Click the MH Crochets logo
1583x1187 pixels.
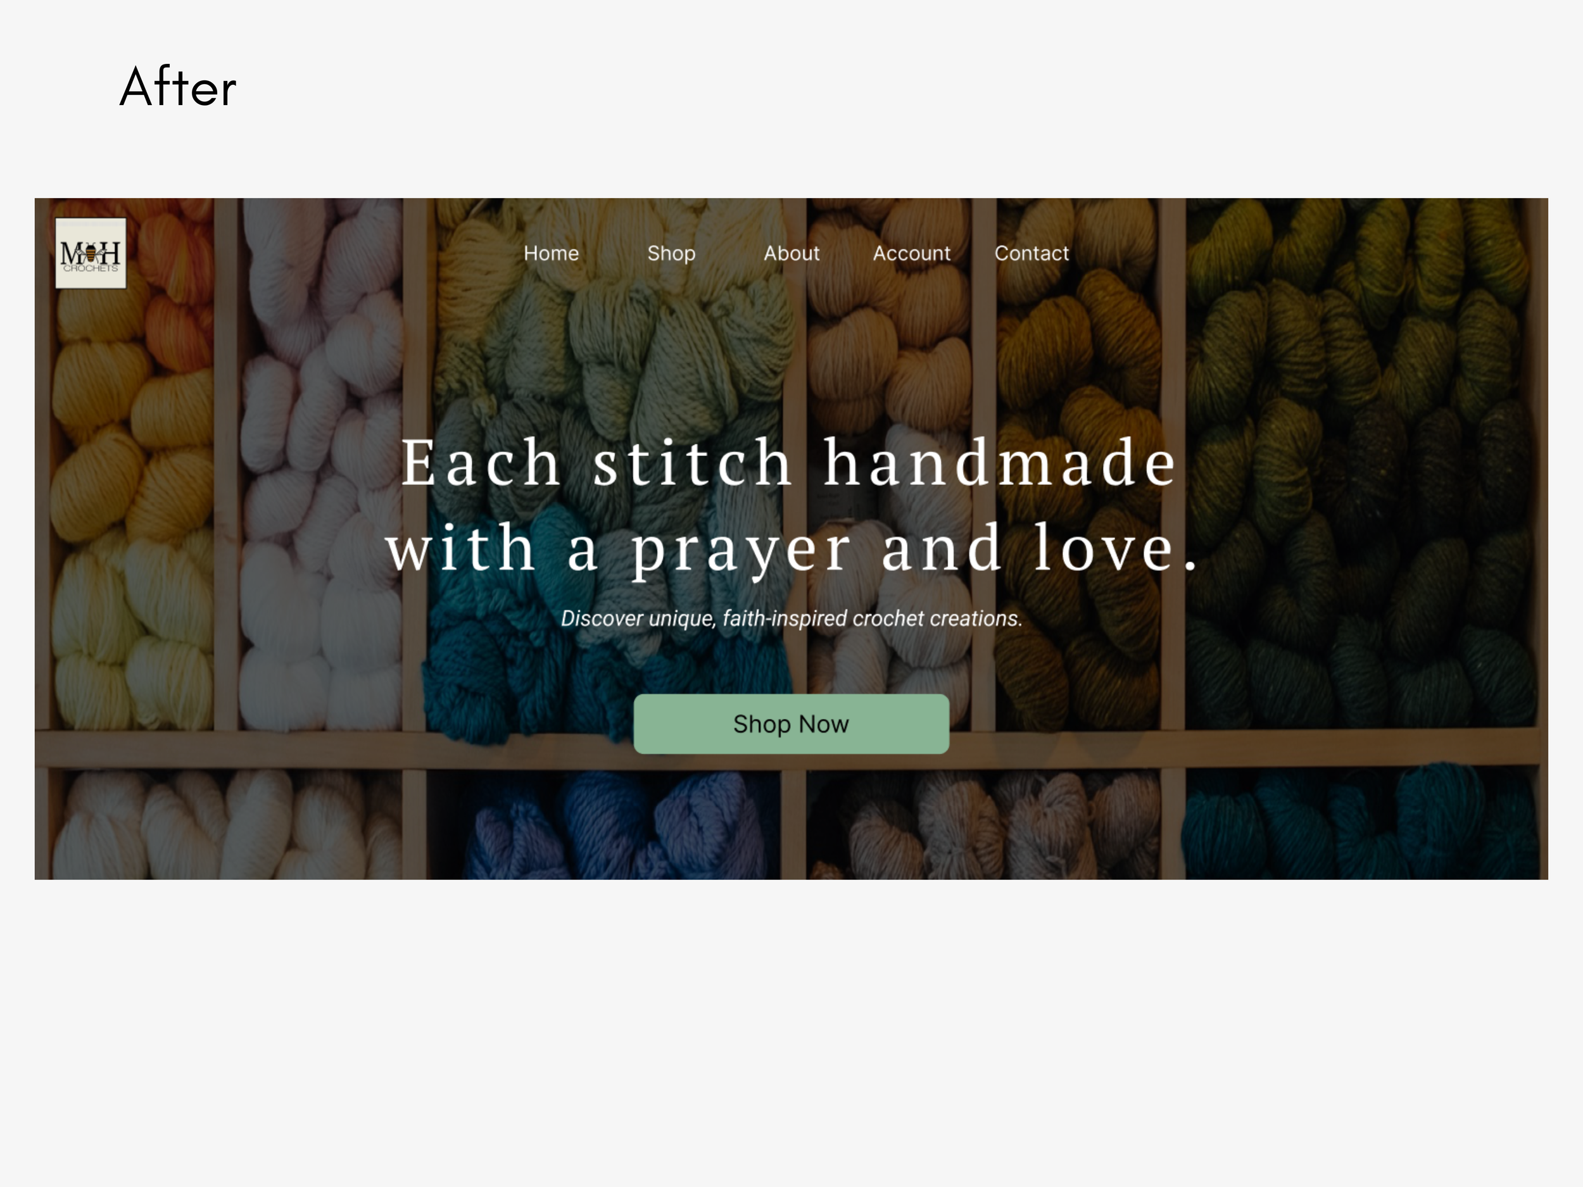[x=91, y=253]
